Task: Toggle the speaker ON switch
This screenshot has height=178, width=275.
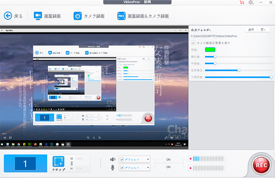Action: coord(169,160)
